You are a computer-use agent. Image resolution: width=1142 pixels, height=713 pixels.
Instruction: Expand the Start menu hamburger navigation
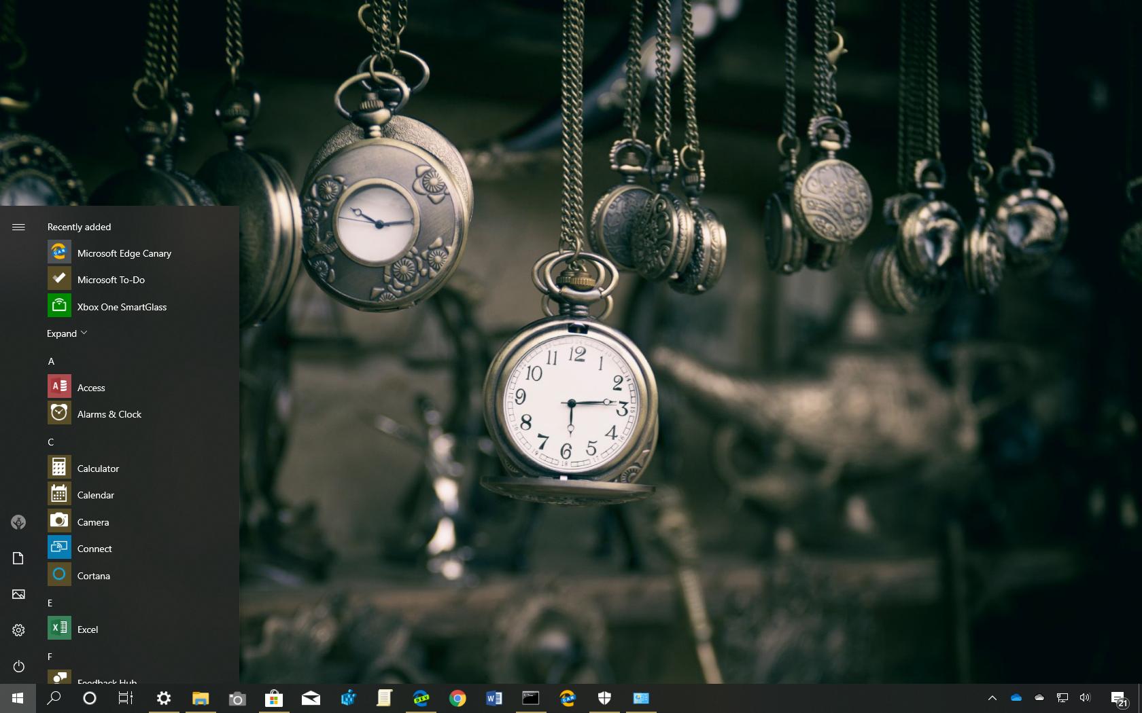[x=18, y=227]
